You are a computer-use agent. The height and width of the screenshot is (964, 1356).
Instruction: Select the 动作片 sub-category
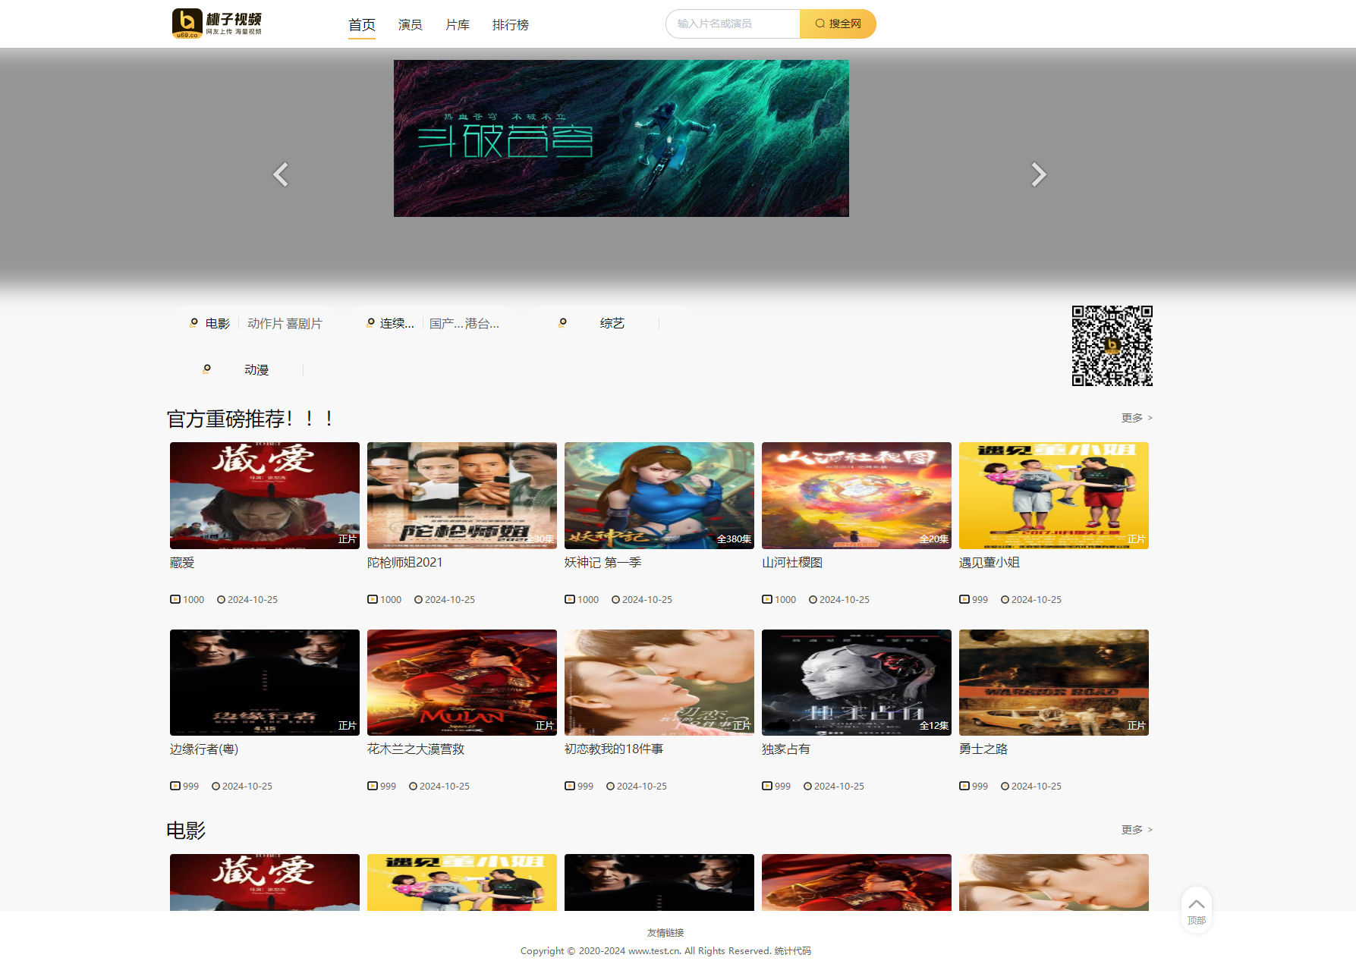tap(265, 324)
